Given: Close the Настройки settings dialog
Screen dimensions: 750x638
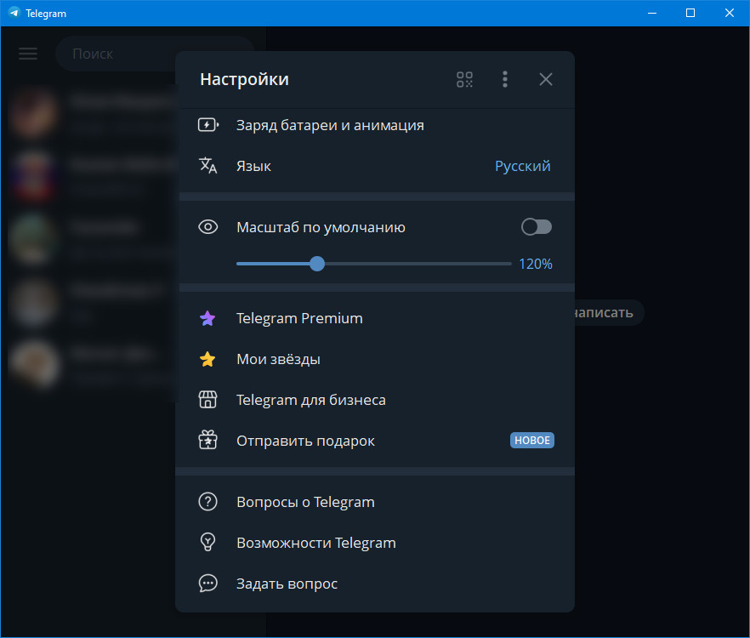Looking at the screenshot, I should tap(546, 79).
